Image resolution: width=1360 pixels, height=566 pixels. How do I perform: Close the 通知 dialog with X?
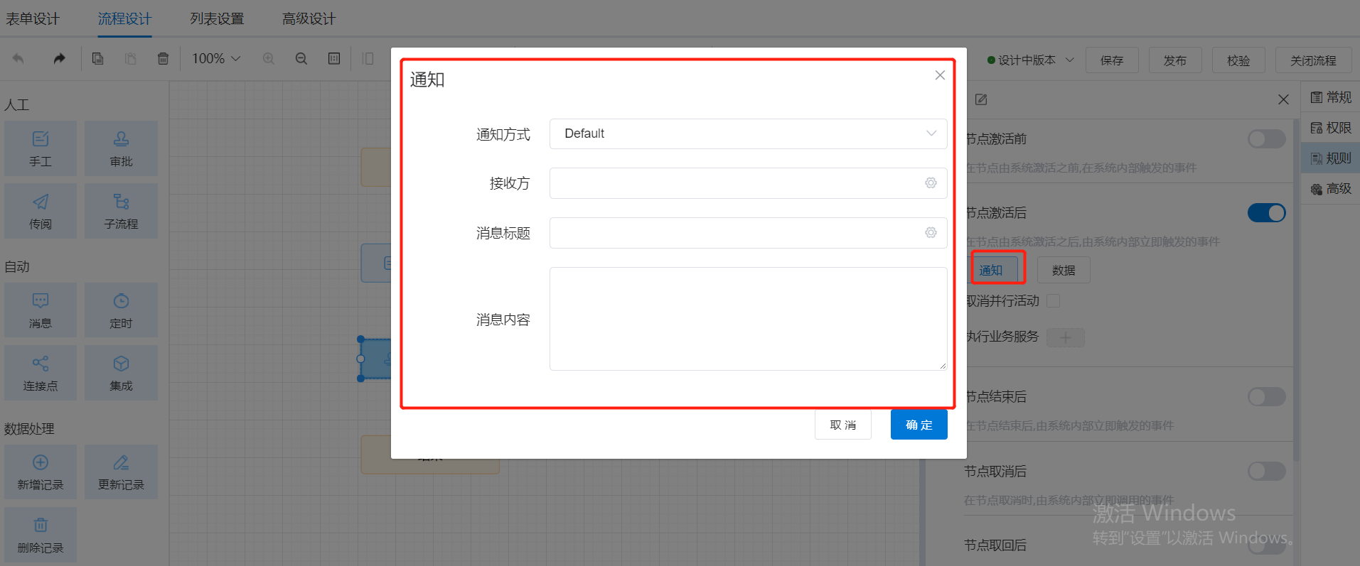(x=940, y=75)
